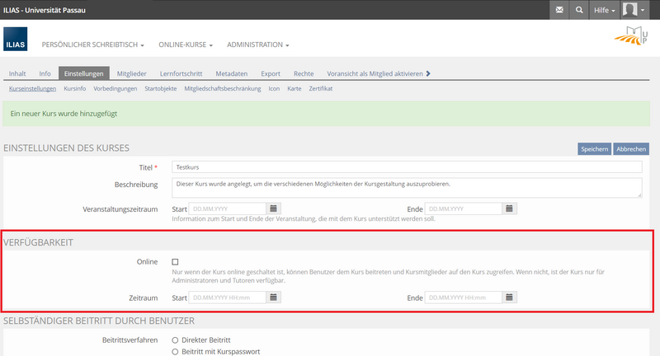The height and width of the screenshot is (356, 660).
Task: Switch to the Mitglieder tab
Action: [x=132, y=74]
